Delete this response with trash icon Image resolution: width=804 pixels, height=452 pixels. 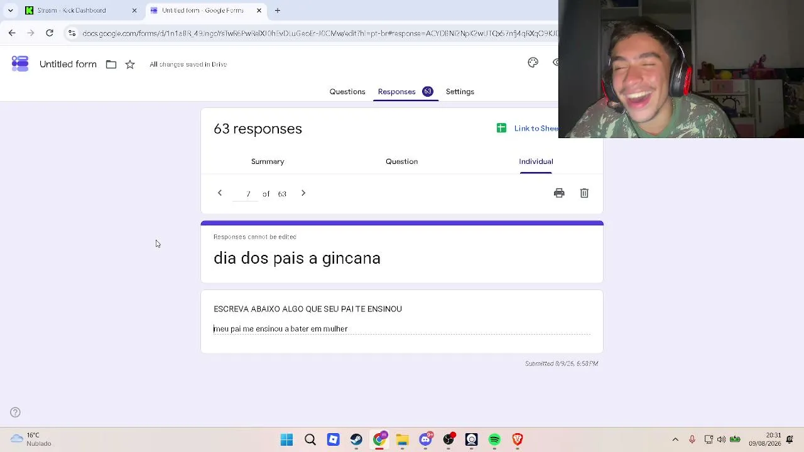584,193
